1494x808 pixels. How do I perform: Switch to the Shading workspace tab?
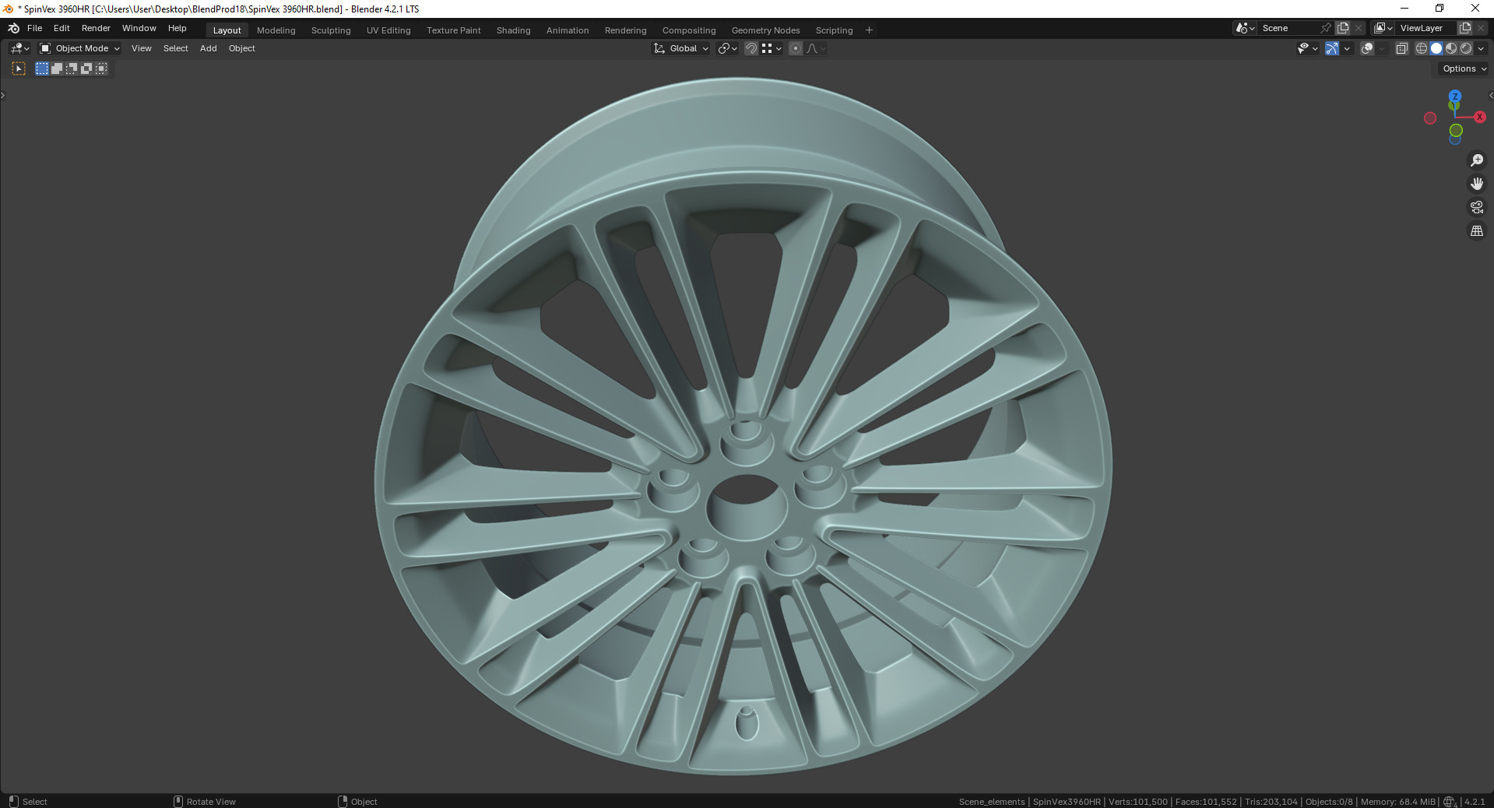[514, 30]
